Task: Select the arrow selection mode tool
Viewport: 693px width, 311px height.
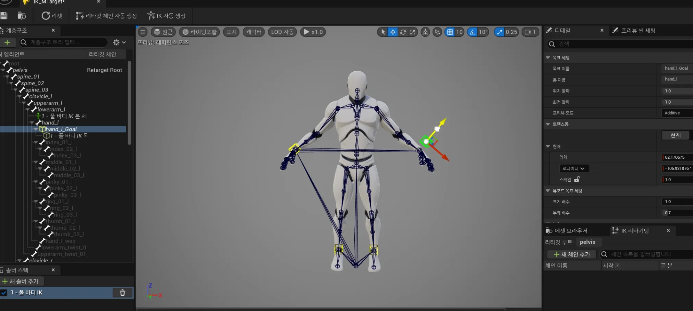Action: [383, 32]
